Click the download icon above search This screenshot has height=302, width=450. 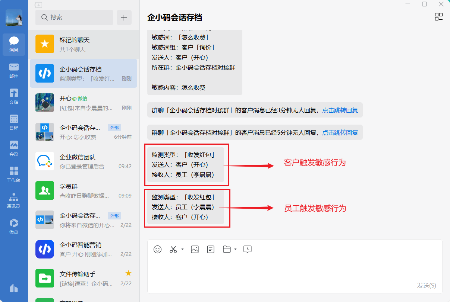tap(38, 5)
